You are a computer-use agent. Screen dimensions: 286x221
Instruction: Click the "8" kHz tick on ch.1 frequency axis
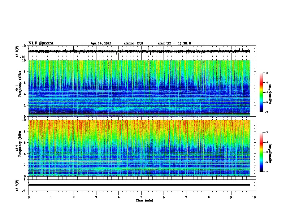click(25, 71)
